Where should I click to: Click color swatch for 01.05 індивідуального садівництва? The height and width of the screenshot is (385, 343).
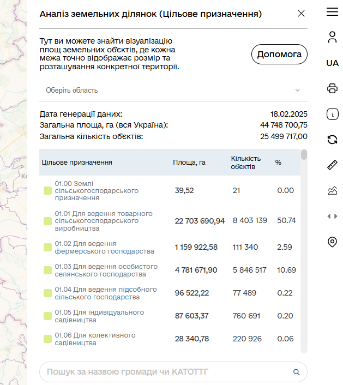[47, 316]
